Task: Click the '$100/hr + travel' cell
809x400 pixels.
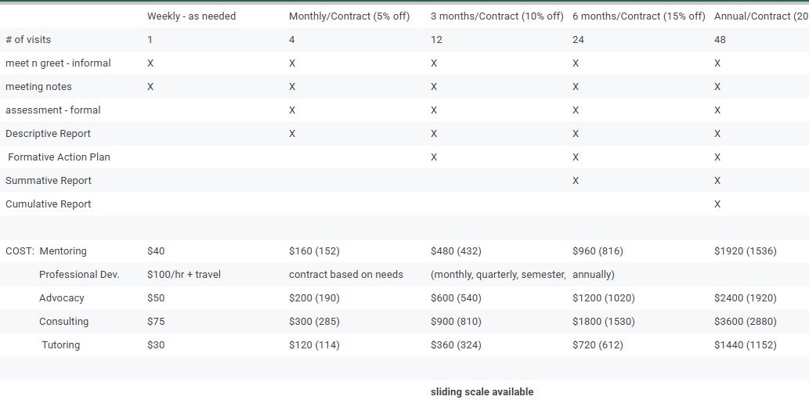Action: 183,275
